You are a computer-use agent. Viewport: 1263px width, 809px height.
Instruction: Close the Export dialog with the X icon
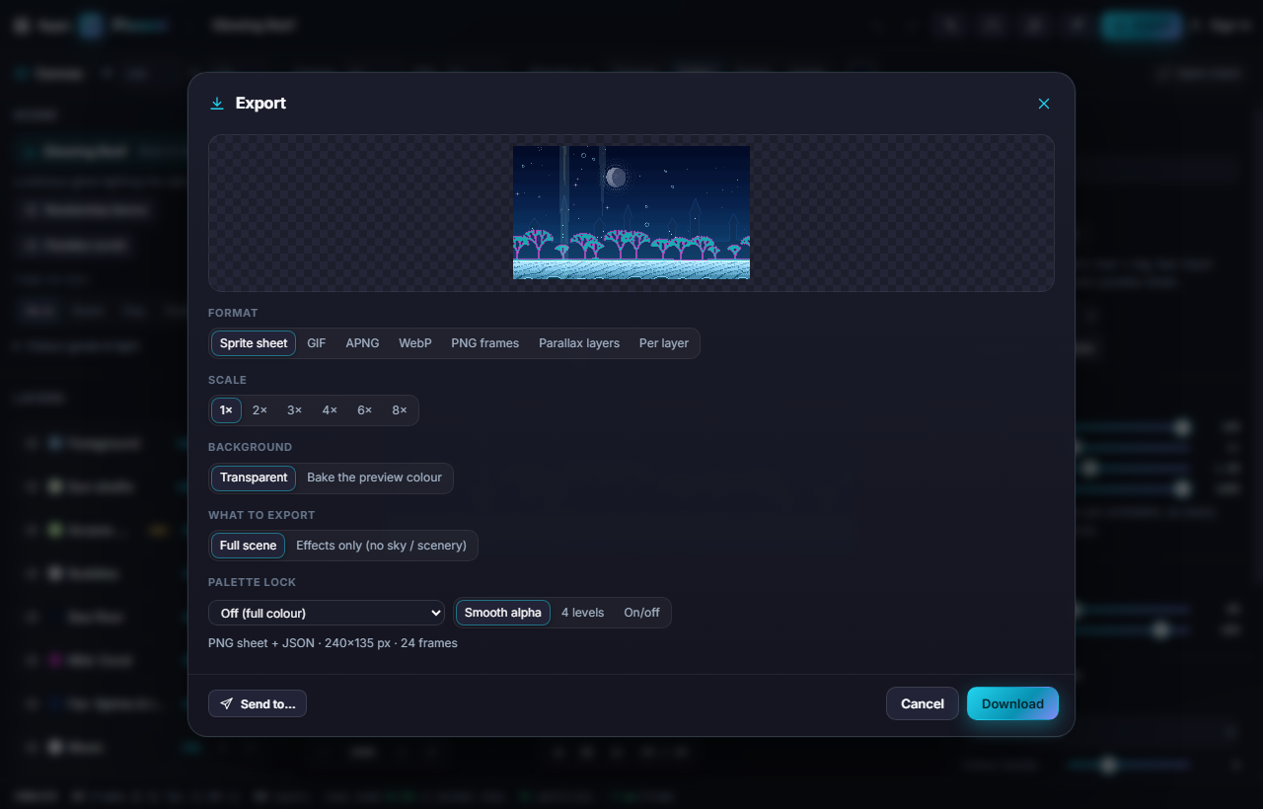click(x=1044, y=104)
